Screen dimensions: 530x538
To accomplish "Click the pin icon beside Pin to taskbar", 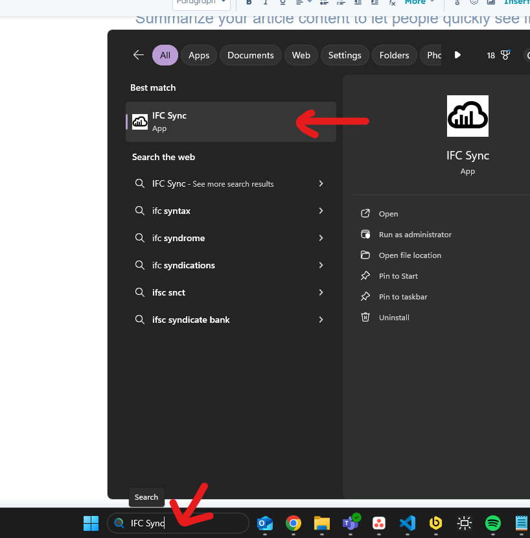I will (365, 296).
